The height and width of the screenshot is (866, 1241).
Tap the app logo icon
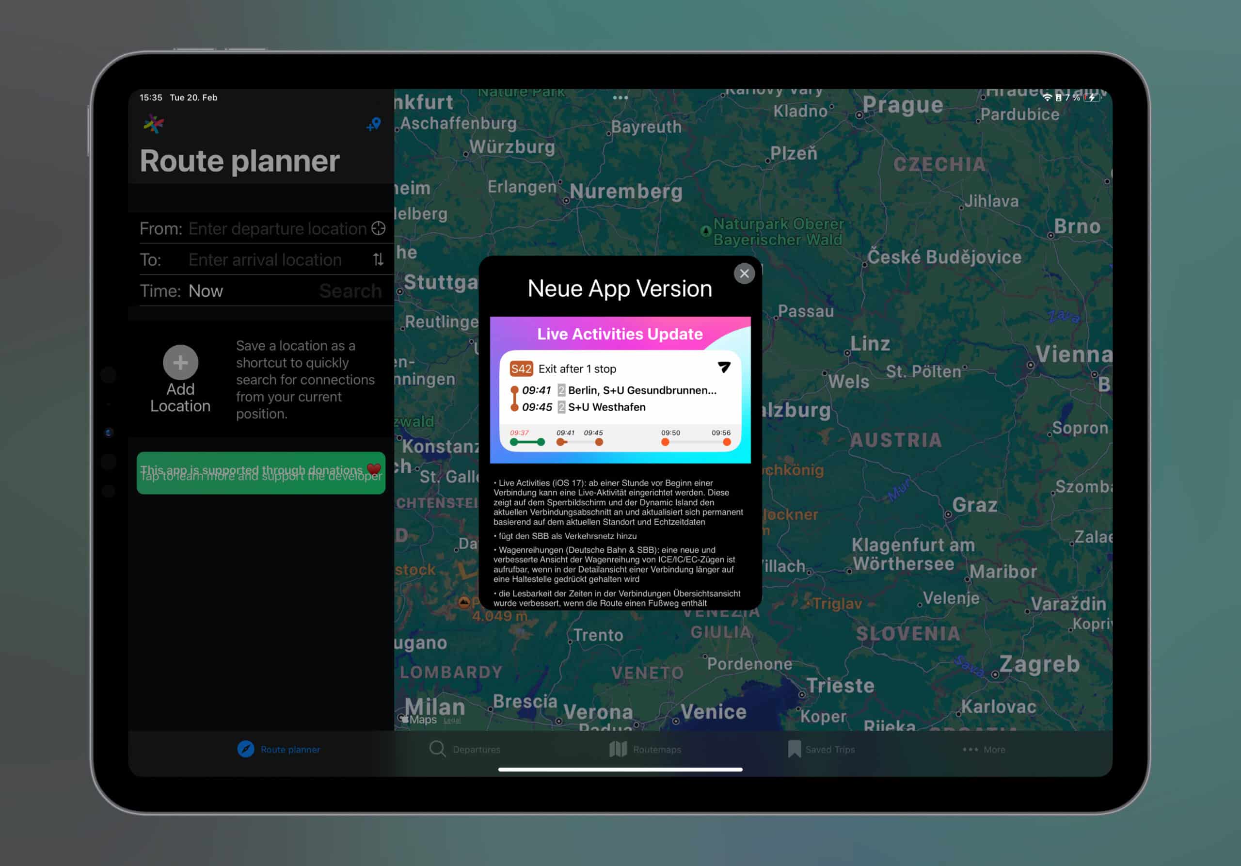tap(154, 124)
